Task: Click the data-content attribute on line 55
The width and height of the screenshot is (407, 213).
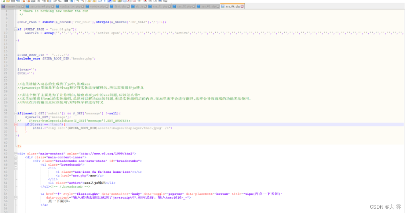Action: (x=118, y=197)
